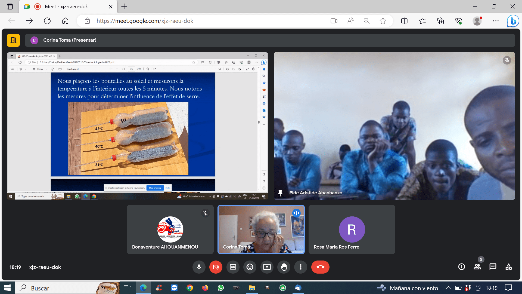Click Pide Aristide Ahanhanzo pinned video tile

pyautogui.click(x=394, y=126)
